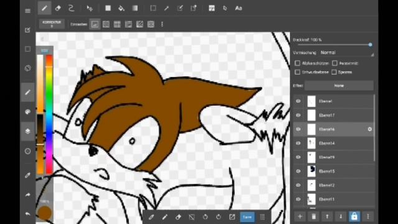Enable concentric circle snap guide
Screen dimensions: 398x224
tap(150, 24)
